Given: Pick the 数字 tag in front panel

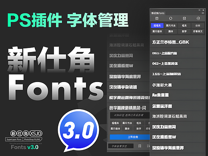Looking at the screenshot, I should (184, 31).
